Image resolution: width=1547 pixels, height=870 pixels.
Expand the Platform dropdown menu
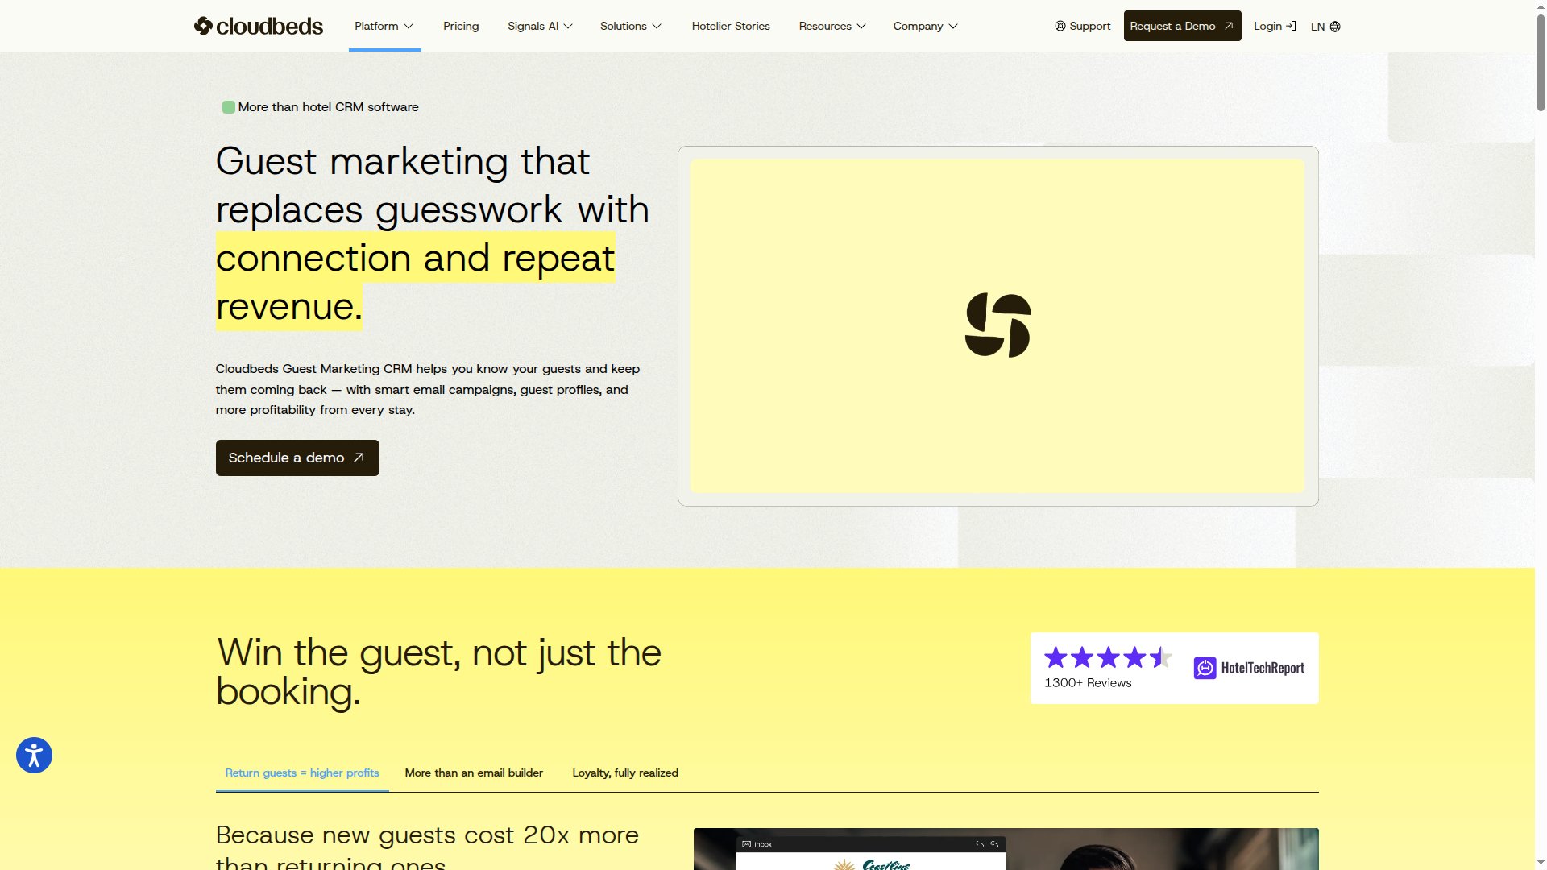tap(384, 26)
